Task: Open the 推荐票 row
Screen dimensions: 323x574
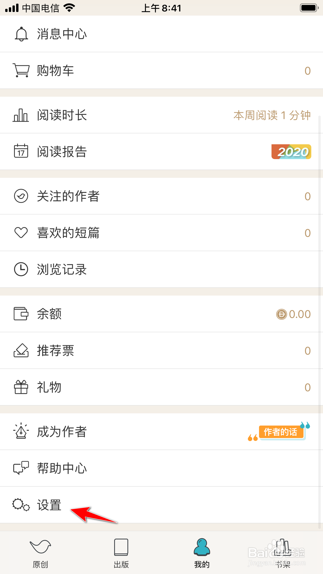Action: [x=161, y=350]
